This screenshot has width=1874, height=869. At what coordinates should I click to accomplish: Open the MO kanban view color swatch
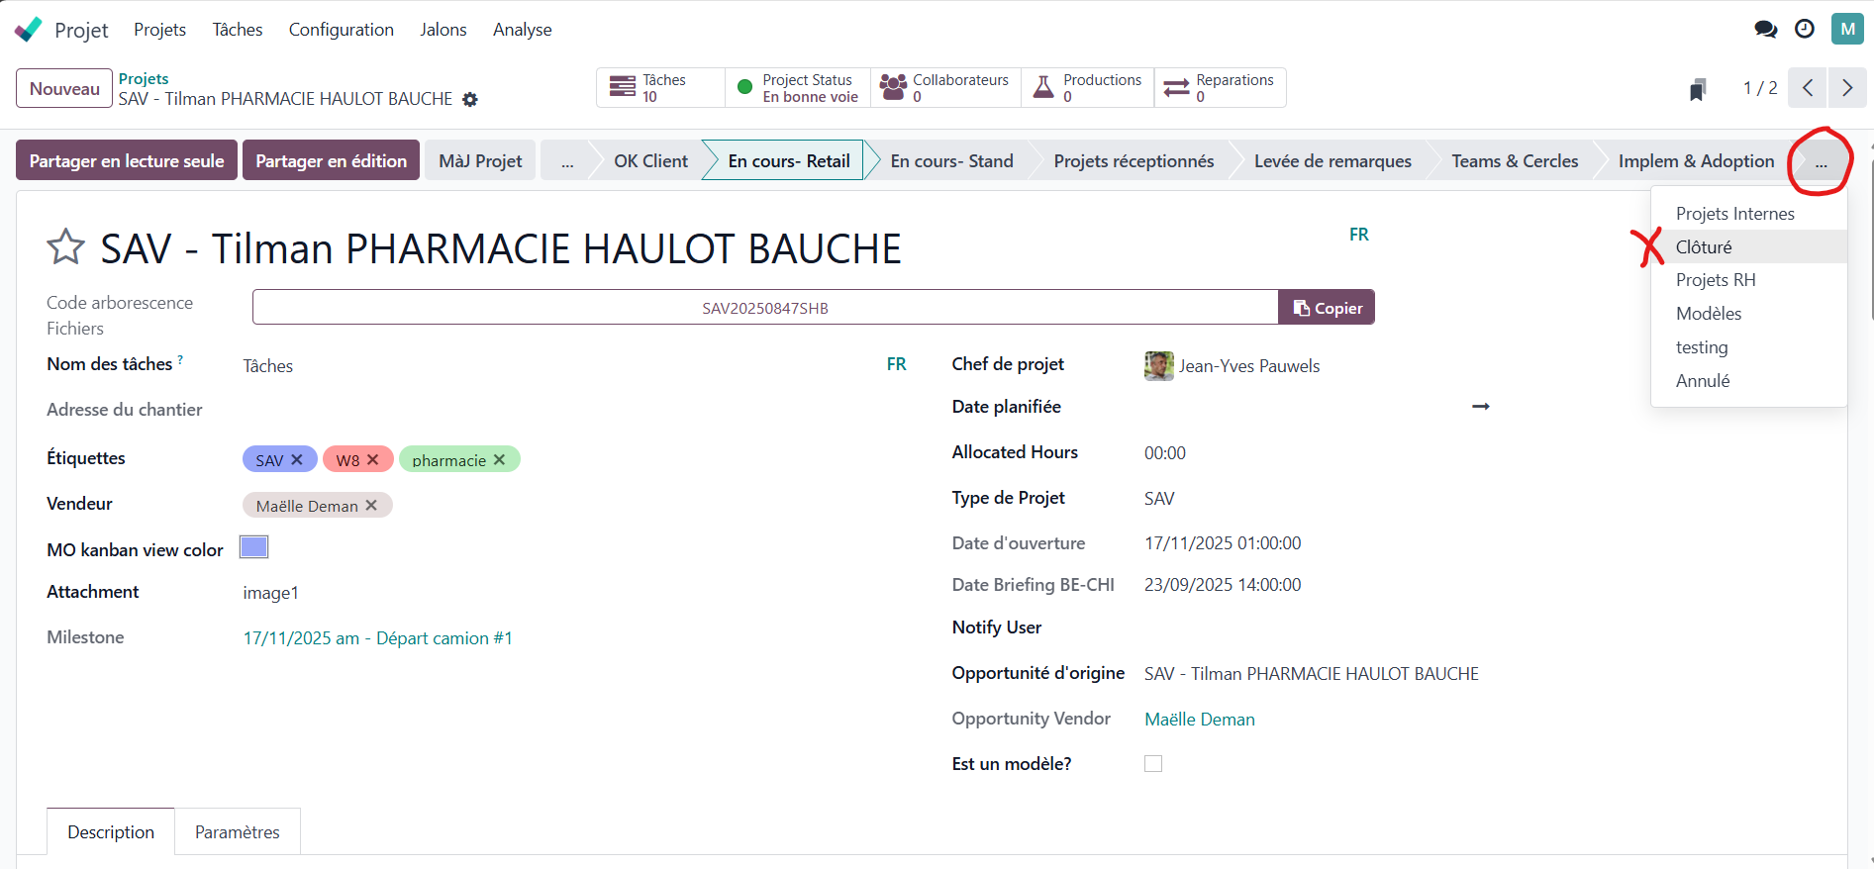pyautogui.click(x=254, y=547)
